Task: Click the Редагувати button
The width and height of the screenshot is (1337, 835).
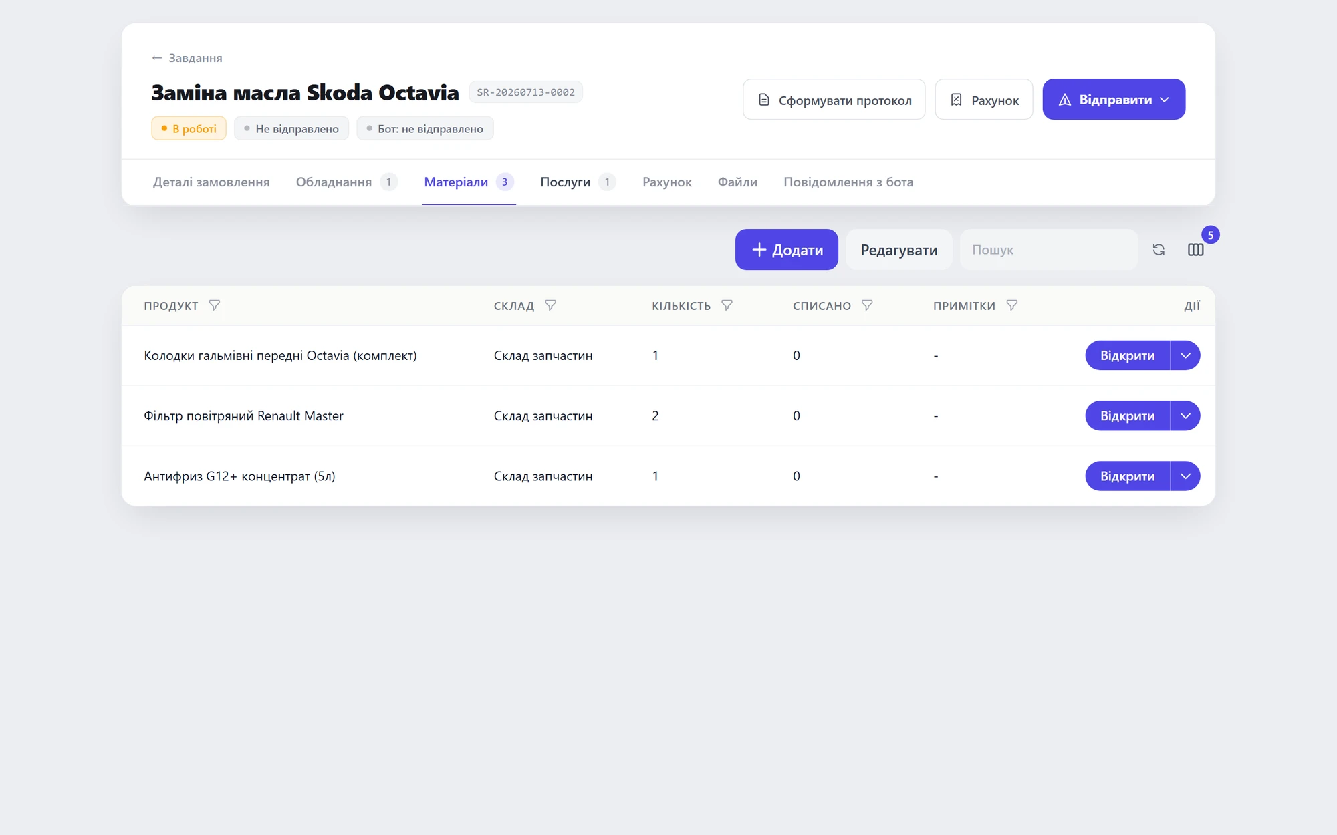Action: (899, 250)
